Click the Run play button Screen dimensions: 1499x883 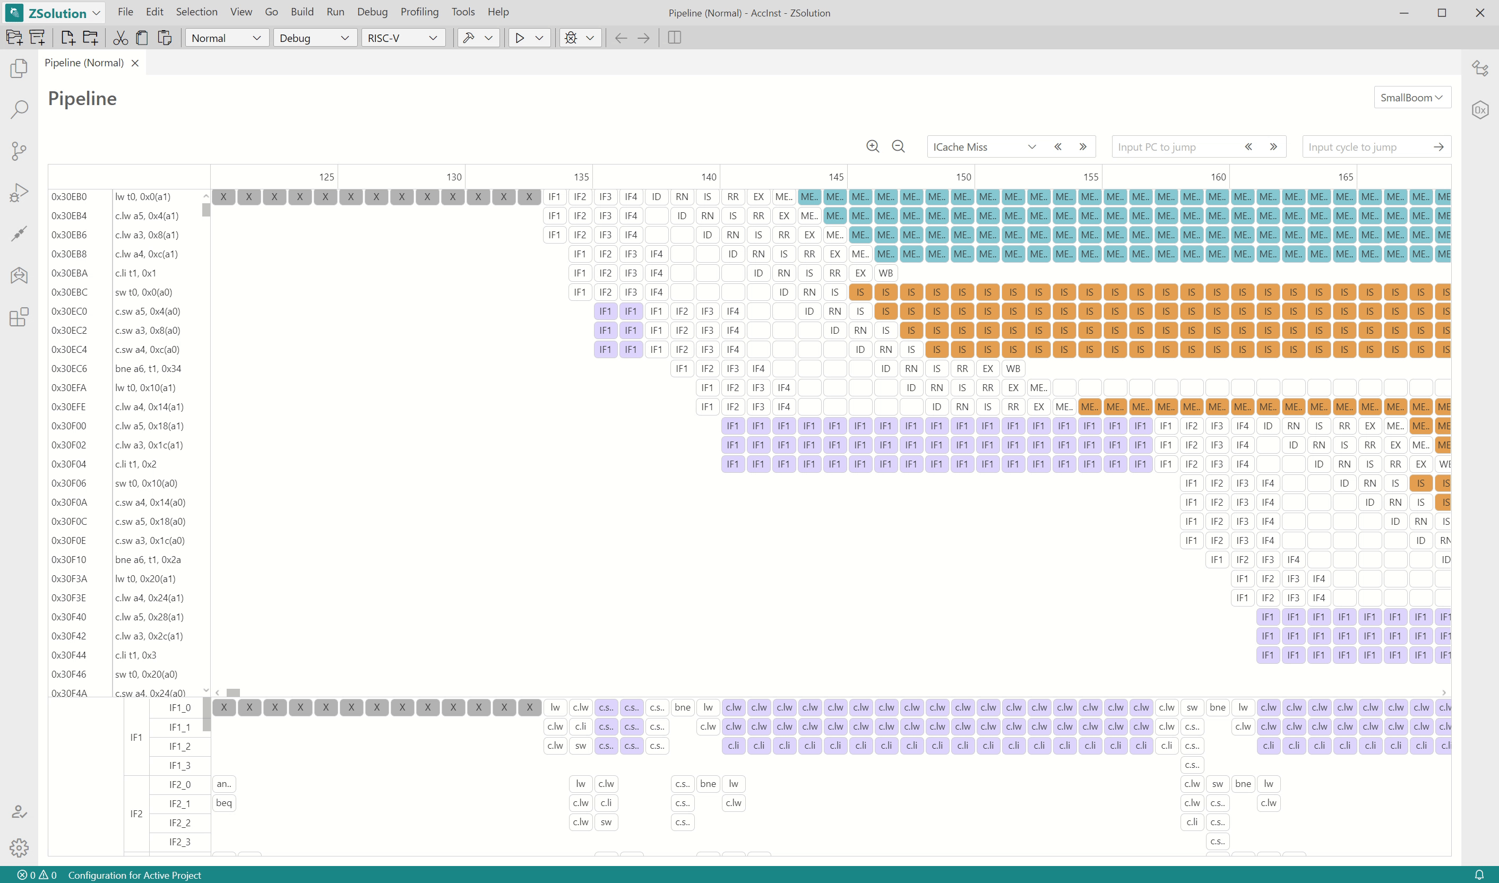(x=520, y=38)
